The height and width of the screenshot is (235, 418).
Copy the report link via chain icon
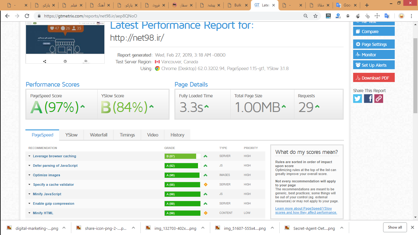(x=379, y=99)
